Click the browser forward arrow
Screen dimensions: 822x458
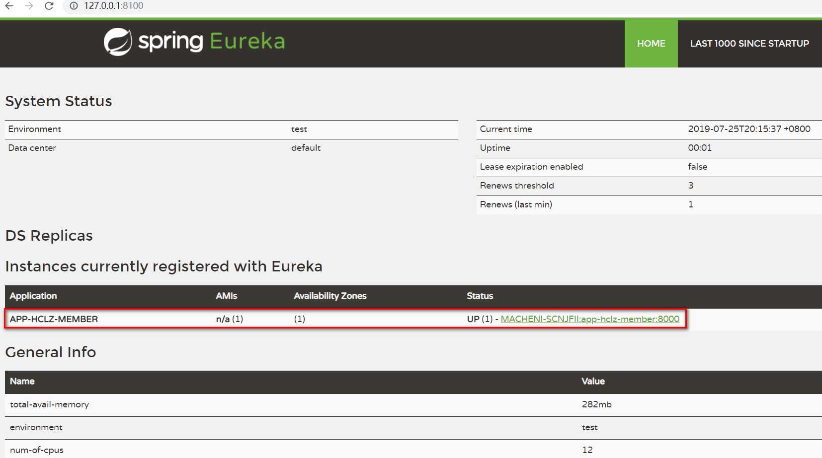pyautogui.click(x=29, y=6)
